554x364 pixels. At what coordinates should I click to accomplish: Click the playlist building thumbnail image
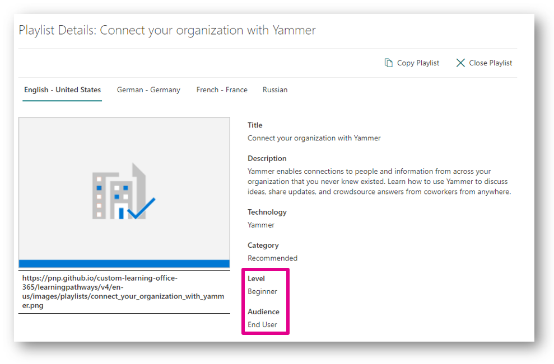click(x=124, y=192)
